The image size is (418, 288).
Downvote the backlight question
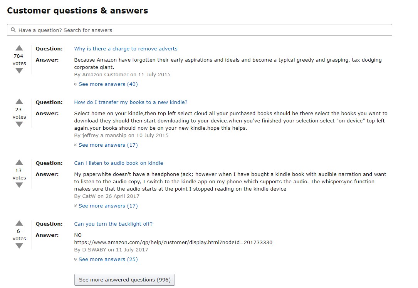19,246
